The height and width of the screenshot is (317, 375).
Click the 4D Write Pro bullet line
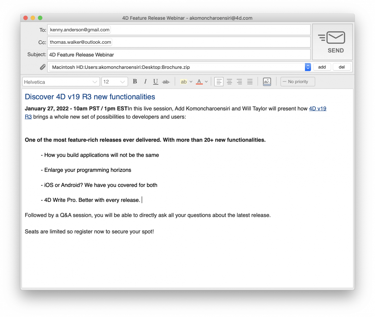pos(91,200)
